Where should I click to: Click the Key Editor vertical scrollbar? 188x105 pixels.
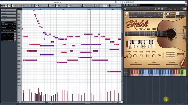[x=122, y=45]
